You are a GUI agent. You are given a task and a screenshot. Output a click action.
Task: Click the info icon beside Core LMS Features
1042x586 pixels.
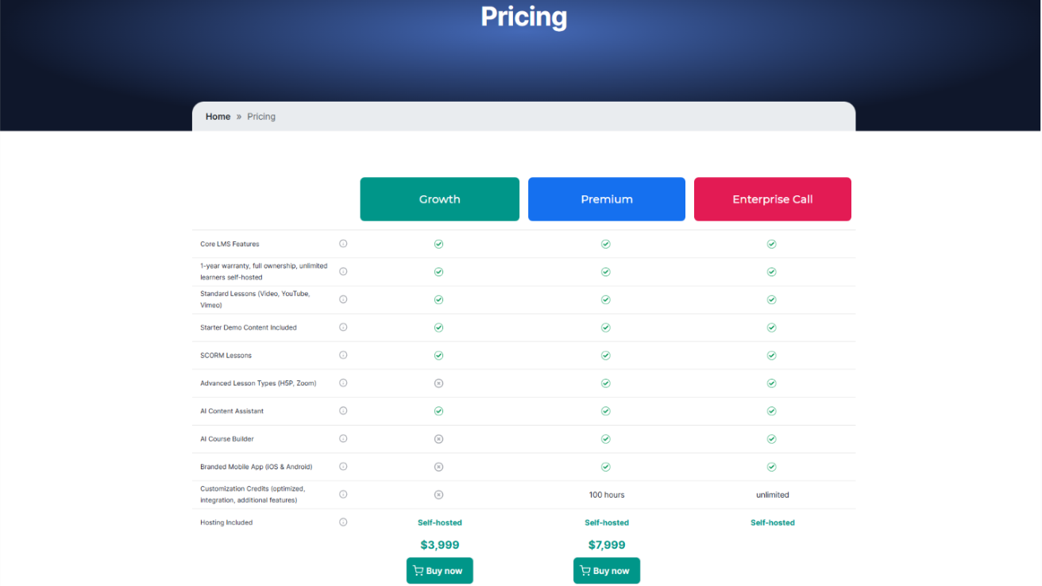click(x=342, y=244)
